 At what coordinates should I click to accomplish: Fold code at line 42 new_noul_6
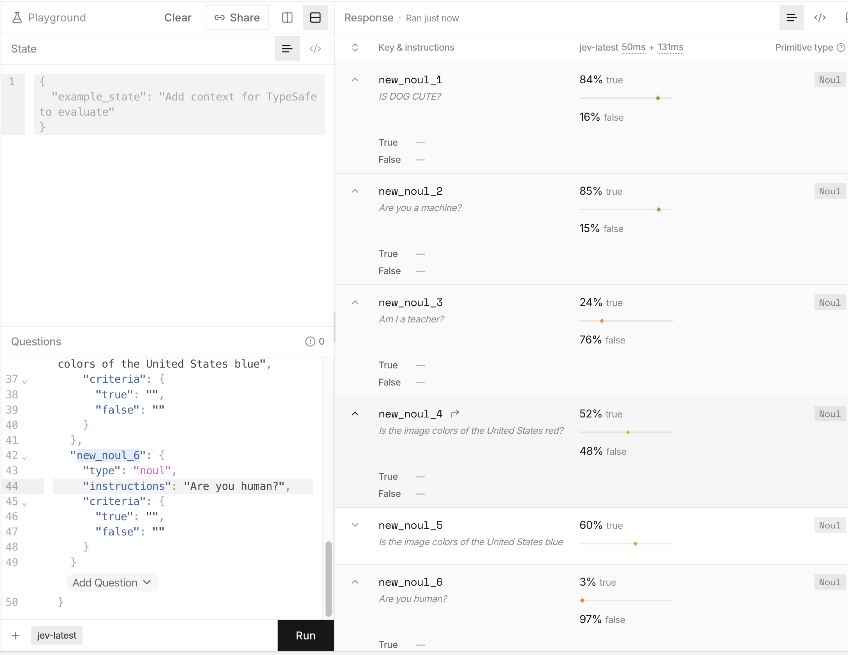[x=25, y=458]
